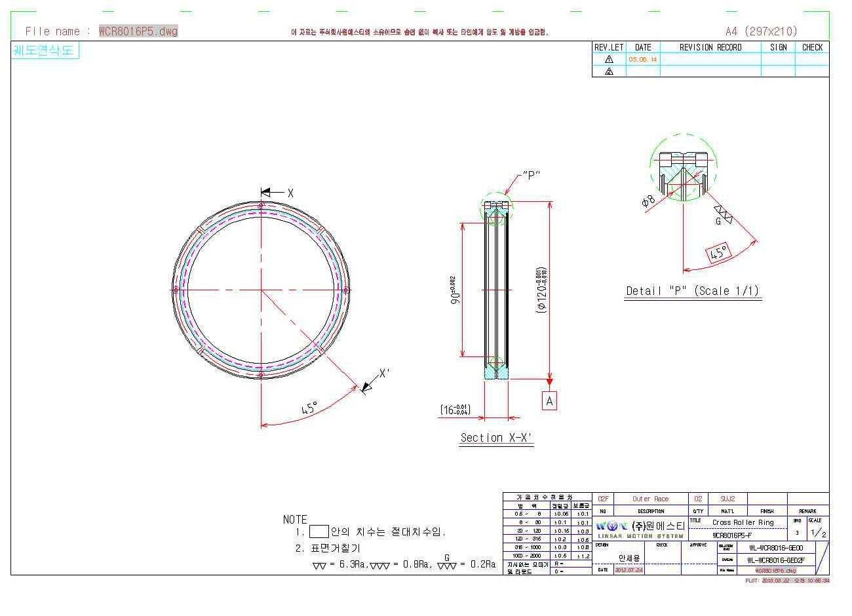852x616 pixels.
Task: Click the date 2012.07.24 in title block
Action: [629, 570]
